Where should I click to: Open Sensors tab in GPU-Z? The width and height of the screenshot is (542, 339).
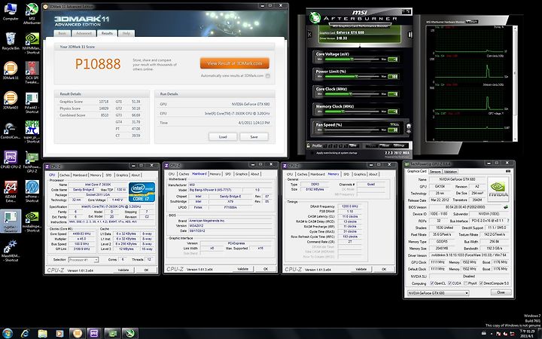(x=435, y=172)
